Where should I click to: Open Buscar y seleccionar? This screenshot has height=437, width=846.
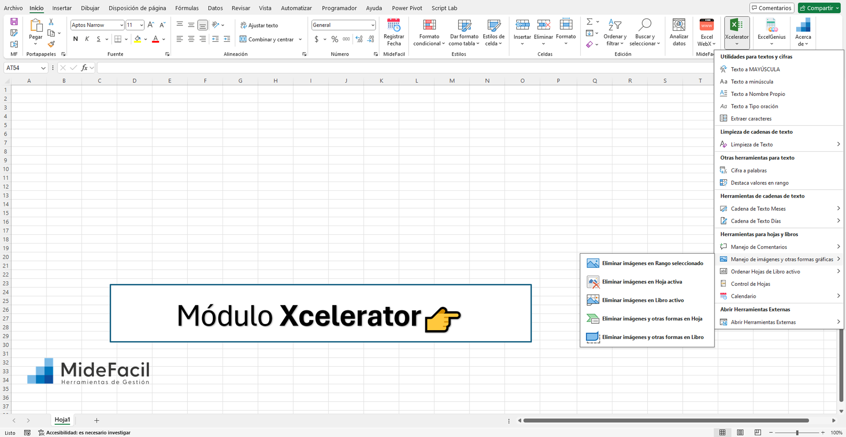(645, 32)
